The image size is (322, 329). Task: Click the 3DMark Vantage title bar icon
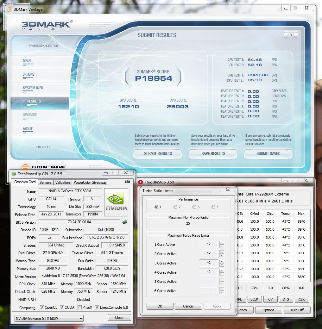[10, 9]
